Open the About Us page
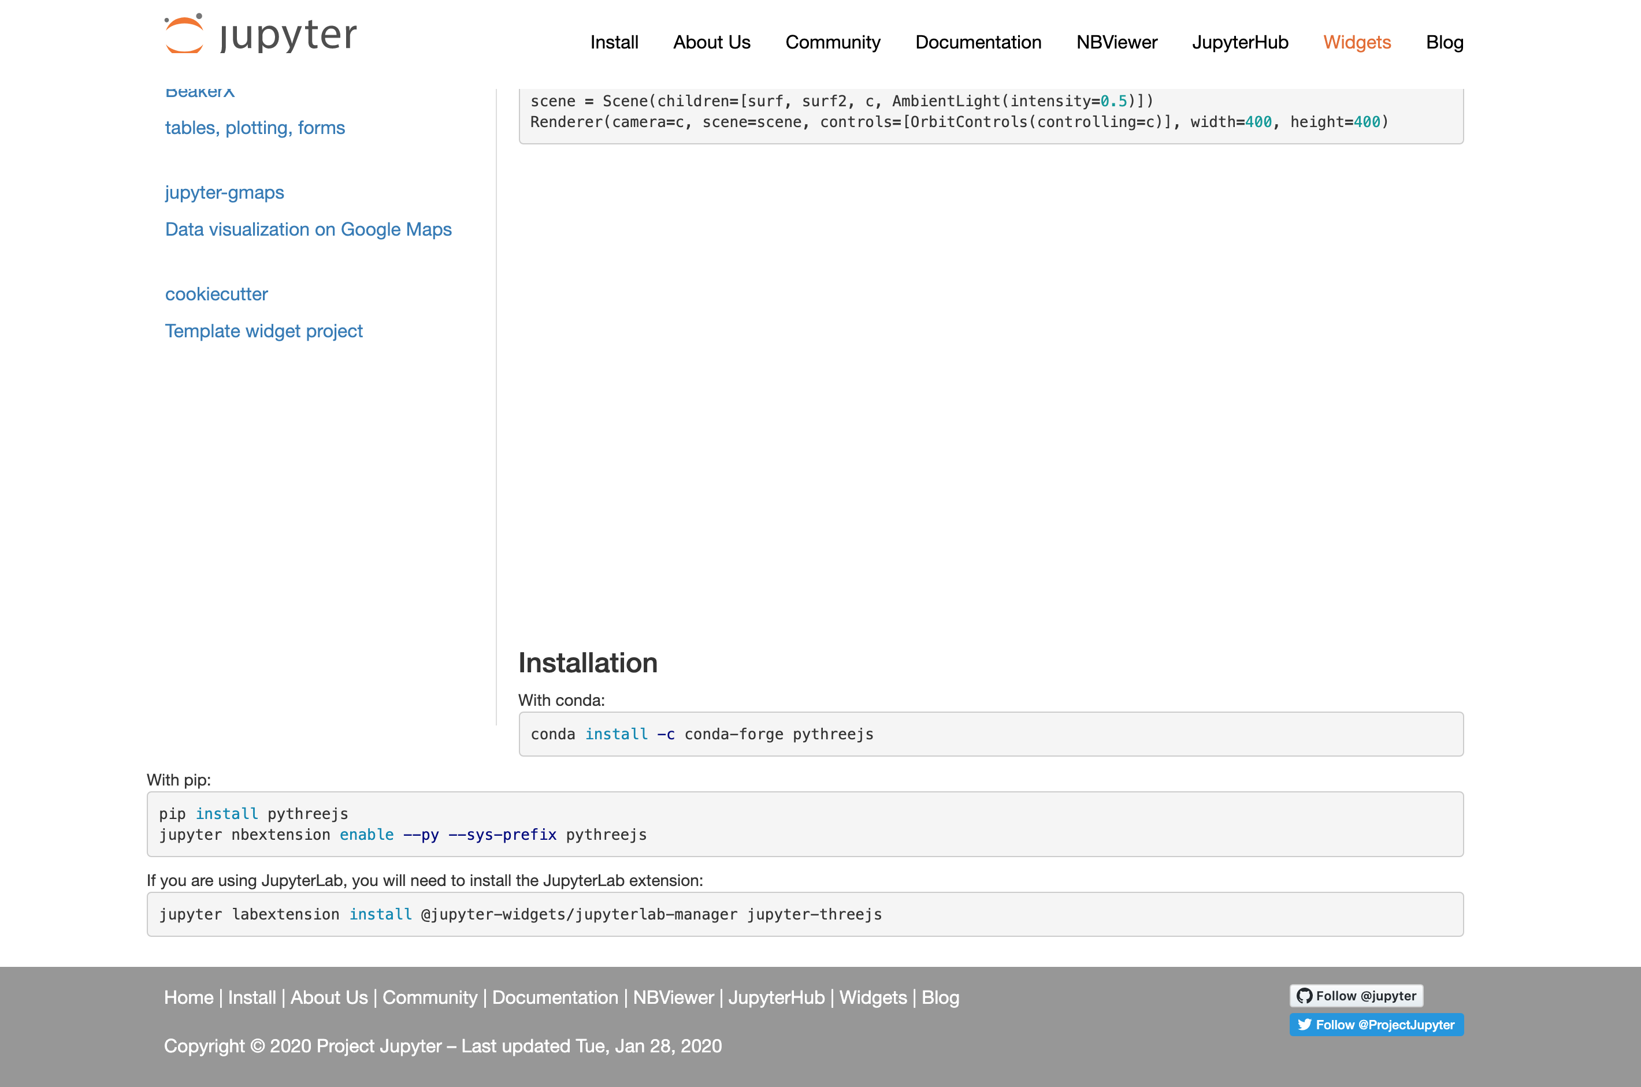The height and width of the screenshot is (1087, 1641). point(712,42)
